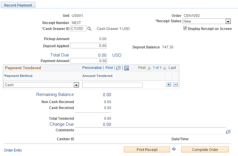Download Payment Tendered grid to spreadsheet
Viewport: 238px width, 156px height.
[127, 68]
